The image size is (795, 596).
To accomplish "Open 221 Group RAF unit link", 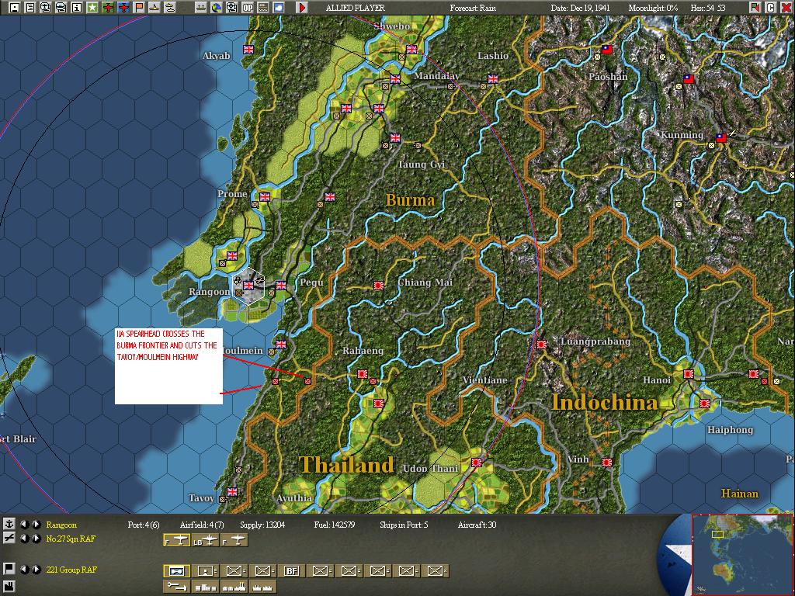I will pyautogui.click(x=71, y=570).
